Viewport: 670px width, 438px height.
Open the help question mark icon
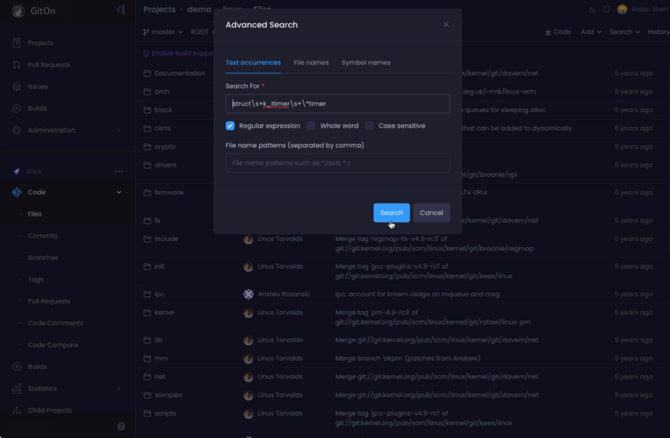[121, 426]
